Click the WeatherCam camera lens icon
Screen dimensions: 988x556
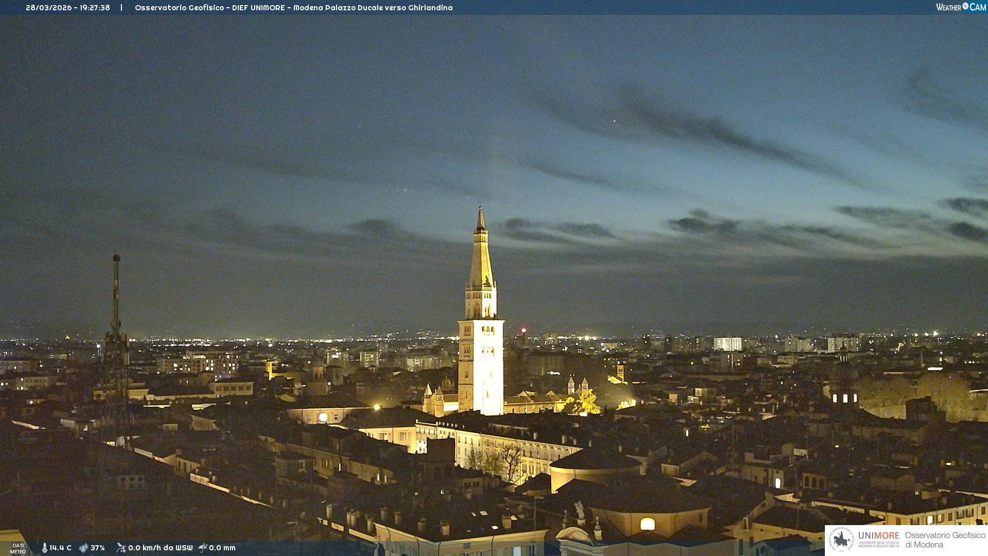point(965,6)
